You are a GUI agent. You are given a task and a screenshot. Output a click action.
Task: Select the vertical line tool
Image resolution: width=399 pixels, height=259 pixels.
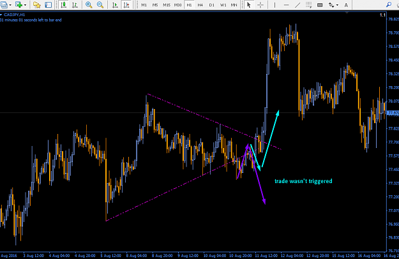pyautogui.click(x=275, y=5)
